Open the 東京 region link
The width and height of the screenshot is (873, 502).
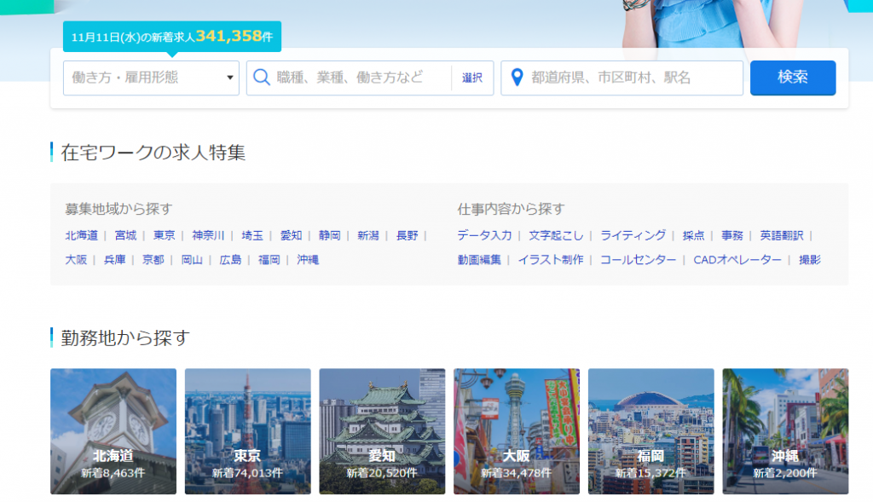[165, 235]
